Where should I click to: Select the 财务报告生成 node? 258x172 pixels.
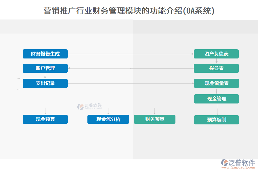point(45,54)
